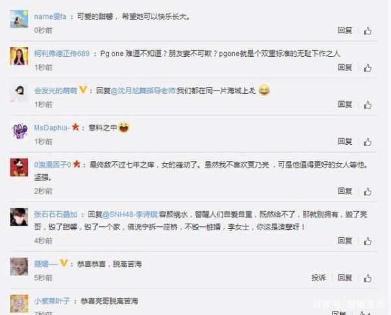Image resolution: width=391 pixels, height=315 pixels.
Task: Open the @沈月尬舞指导老师 mention link
Action: click(x=143, y=91)
